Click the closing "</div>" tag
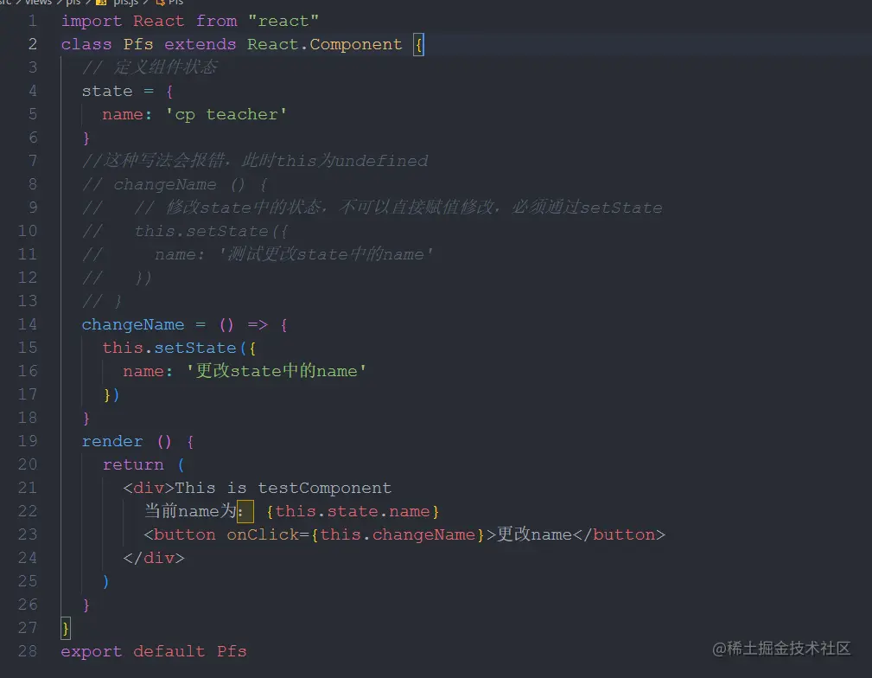Viewport: 872px width, 678px height. (154, 559)
